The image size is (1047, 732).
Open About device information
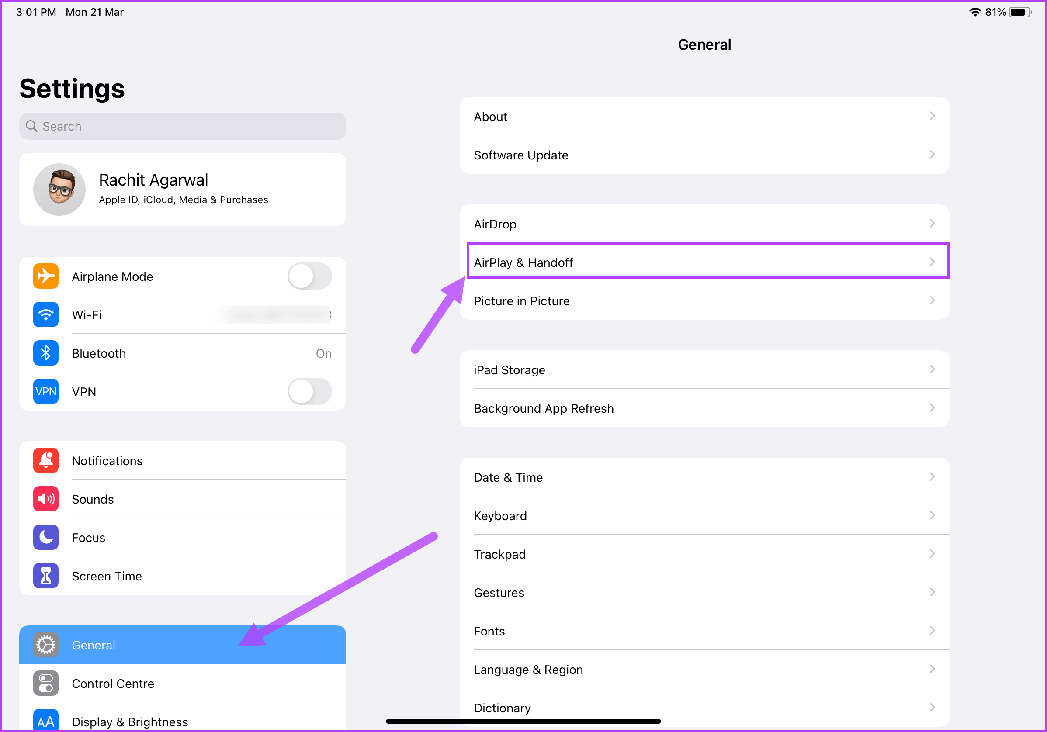click(x=703, y=116)
